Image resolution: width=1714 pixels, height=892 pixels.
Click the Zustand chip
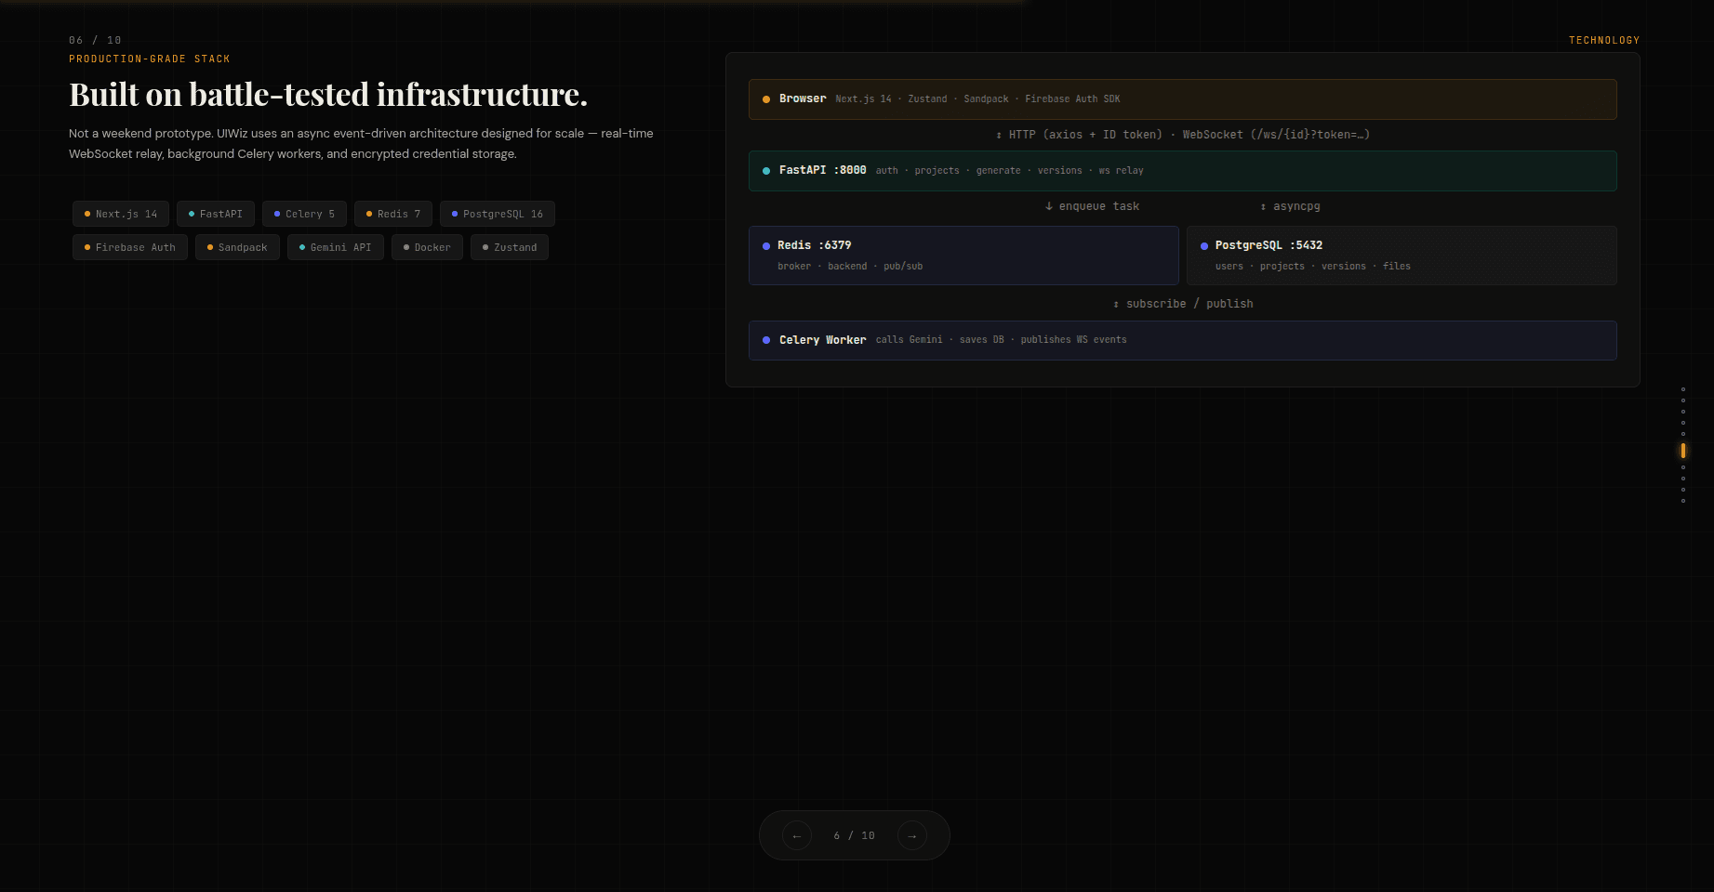pyautogui.click(x=510, y=247)
